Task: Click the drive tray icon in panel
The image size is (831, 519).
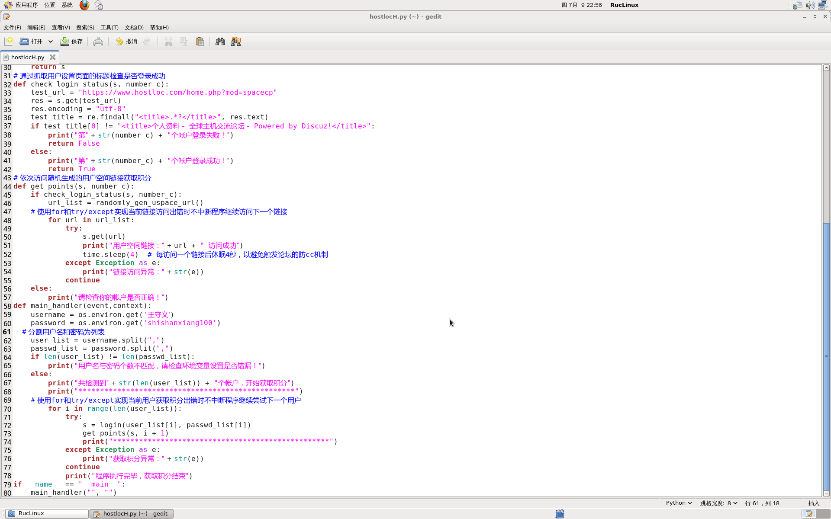Action: pos(798,5)
